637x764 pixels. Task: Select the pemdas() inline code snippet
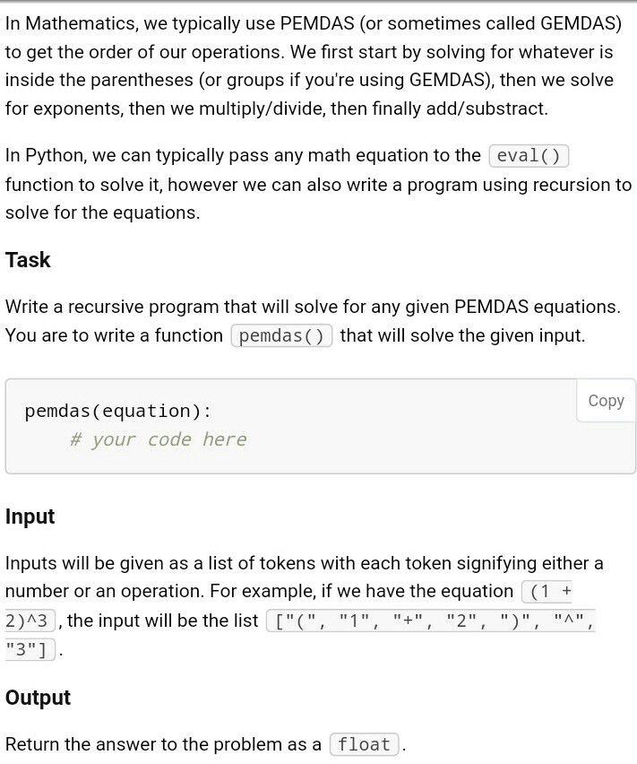coord(282,336)
